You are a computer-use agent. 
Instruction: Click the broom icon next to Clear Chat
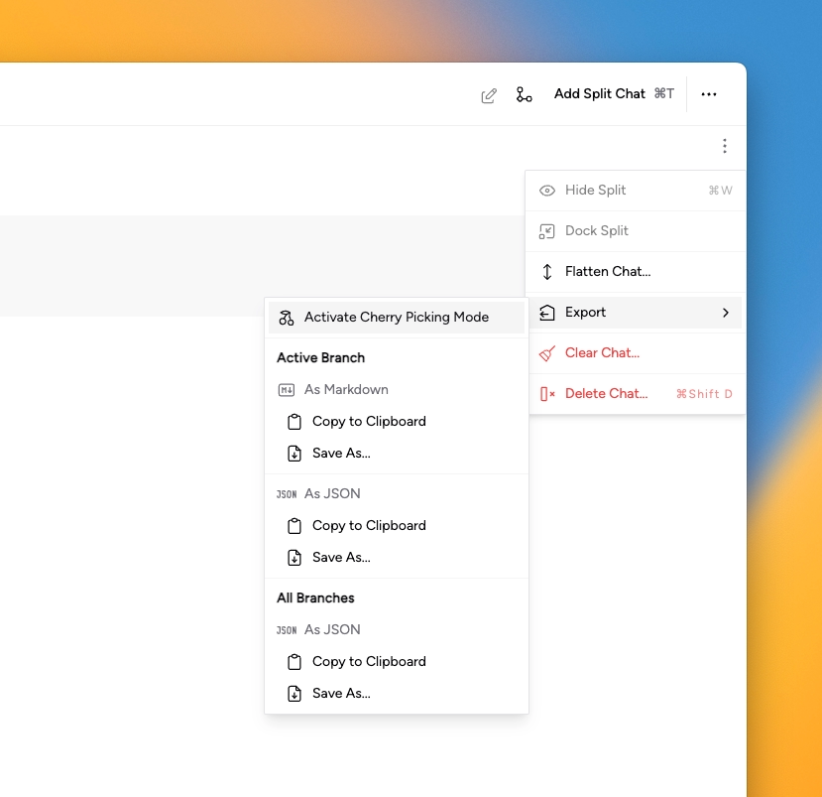(x=546, y=352)
